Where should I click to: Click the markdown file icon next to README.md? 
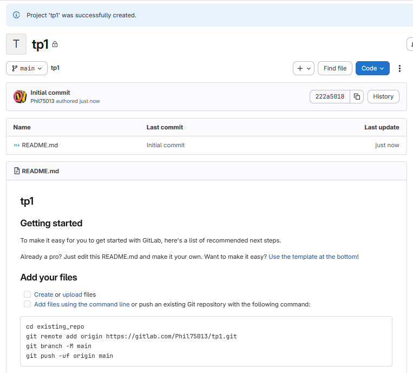pos(17,145)
